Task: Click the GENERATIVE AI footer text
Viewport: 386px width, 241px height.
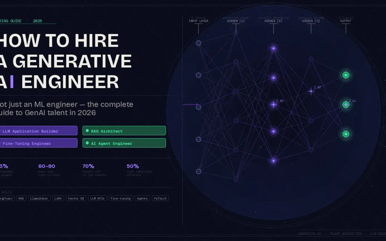Action: tap(309, 234)
